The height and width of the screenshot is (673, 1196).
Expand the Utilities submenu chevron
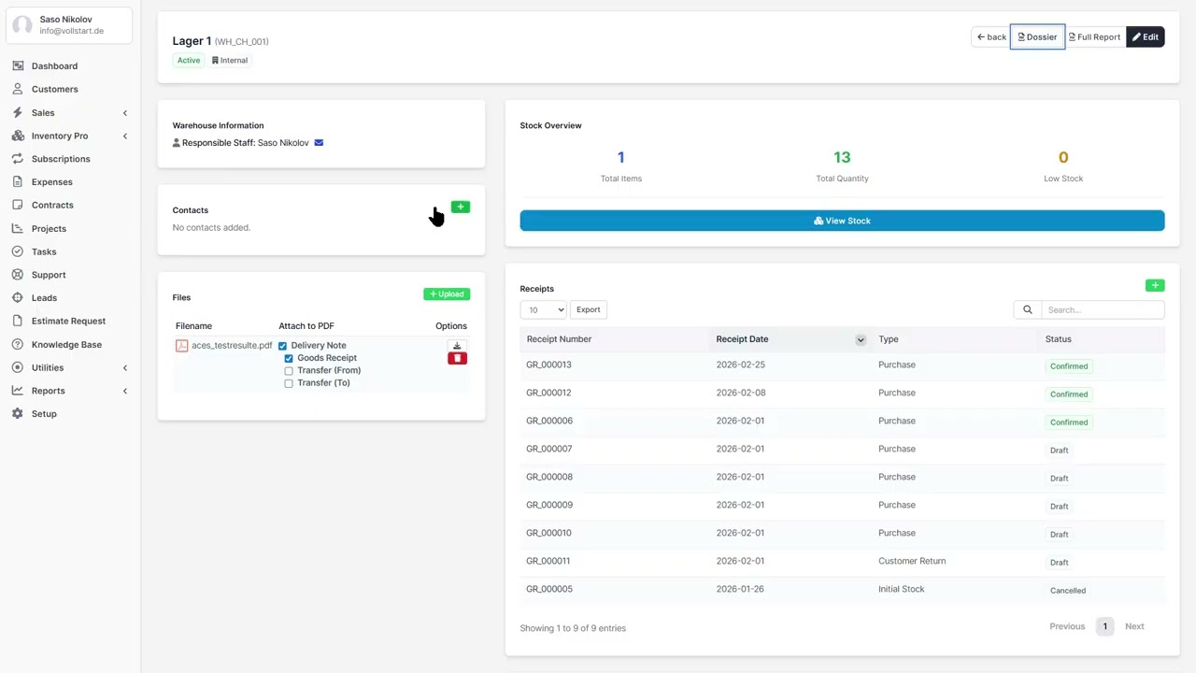click(125, 368)
